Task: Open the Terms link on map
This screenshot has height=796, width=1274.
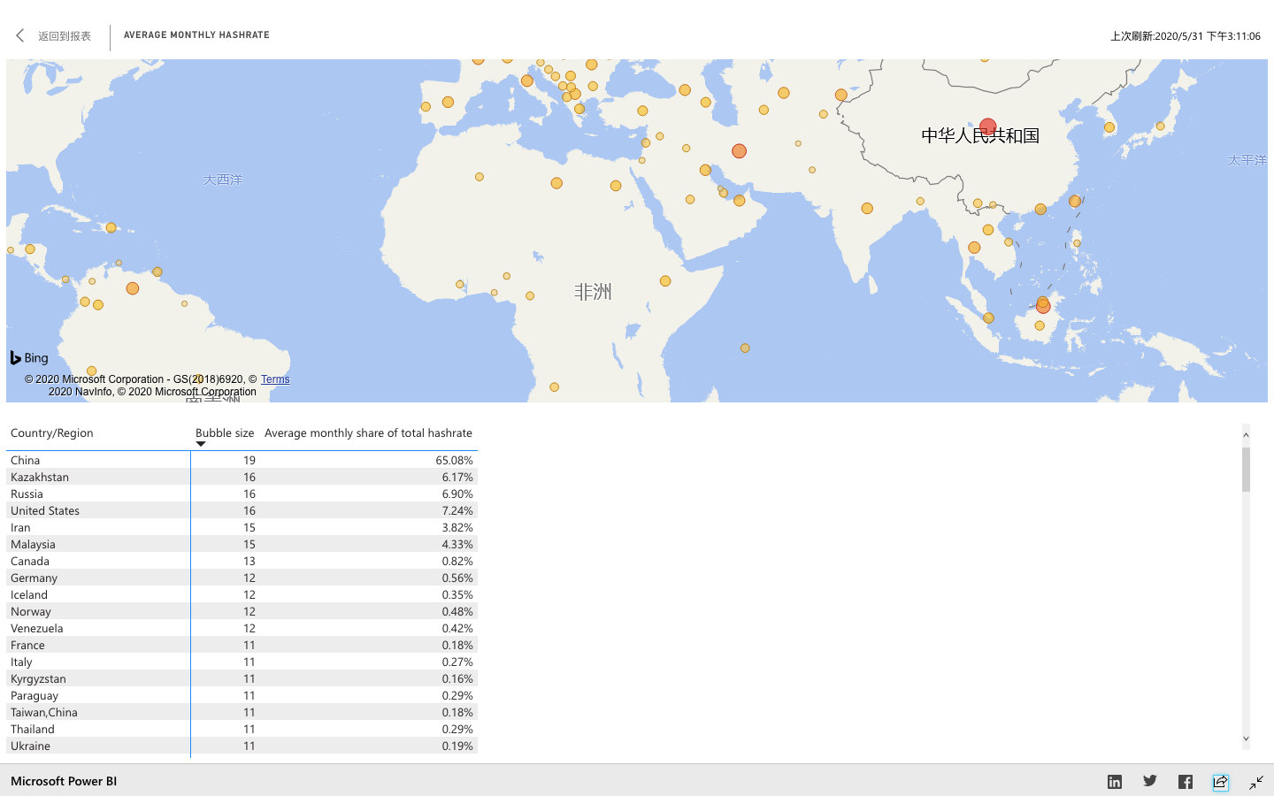Action: pos(275,379)
